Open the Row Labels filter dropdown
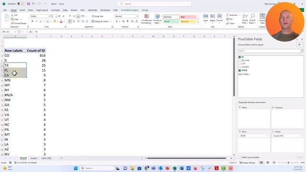Screen dimensions: 306x172 pyautogui.click(x=24, y=51)
